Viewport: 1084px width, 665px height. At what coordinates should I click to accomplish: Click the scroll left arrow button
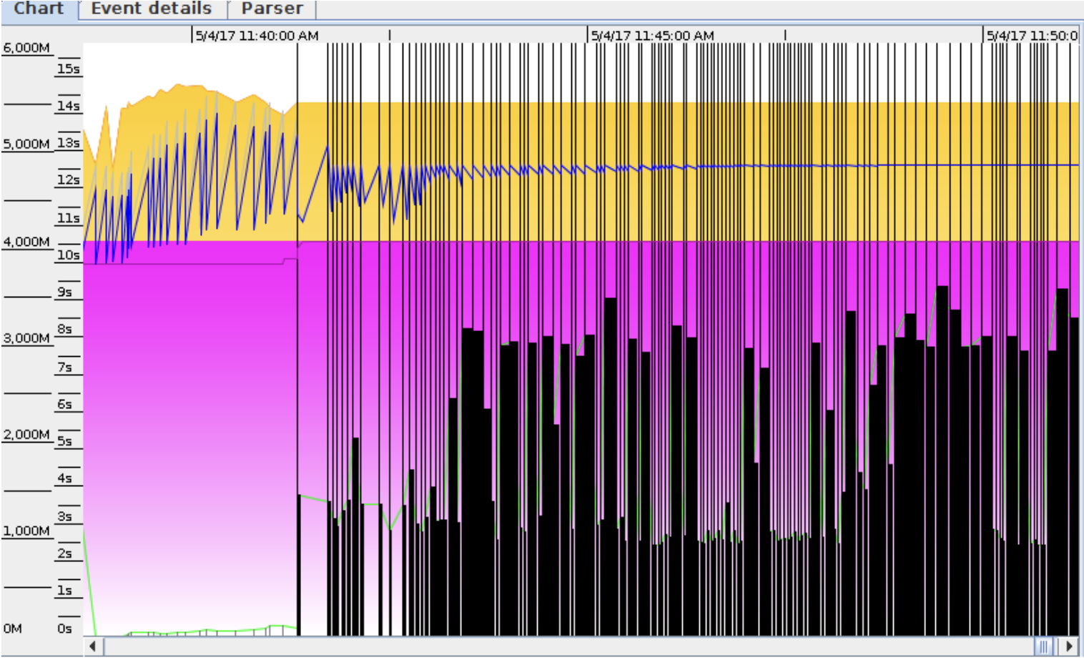[x=93, y=646]
